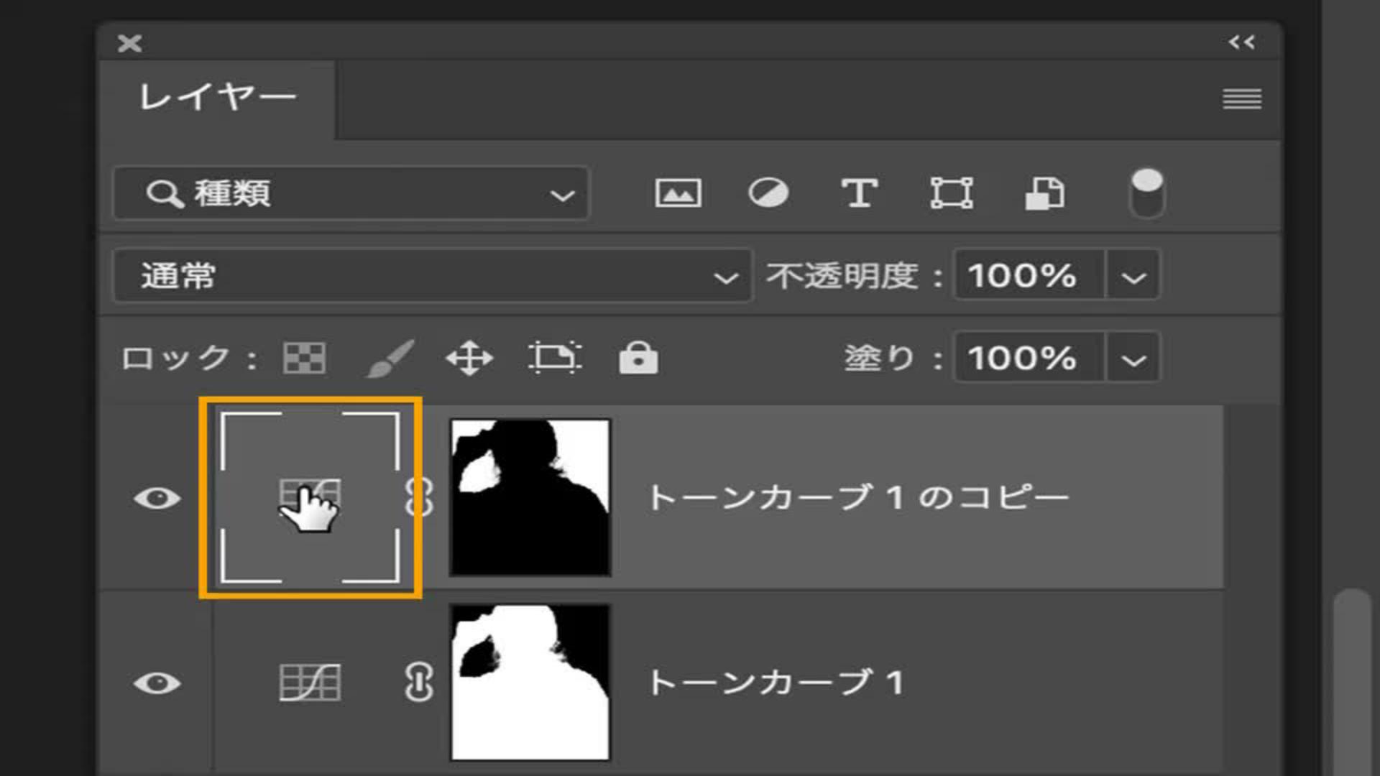Filter layers by shape type

pos(952,193)
